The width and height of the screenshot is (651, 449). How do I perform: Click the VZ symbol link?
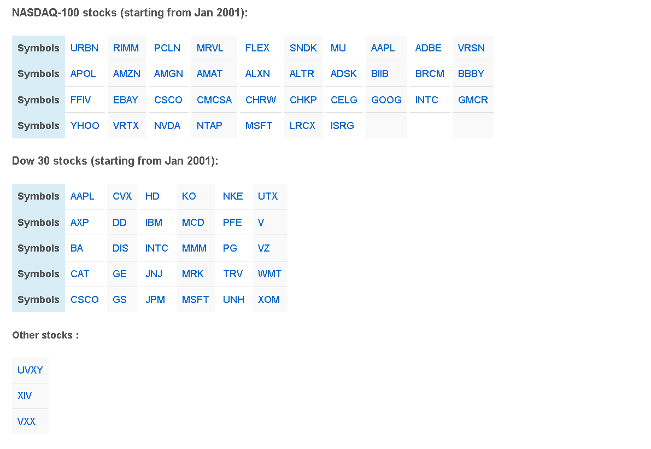click(x=263, y=248)
